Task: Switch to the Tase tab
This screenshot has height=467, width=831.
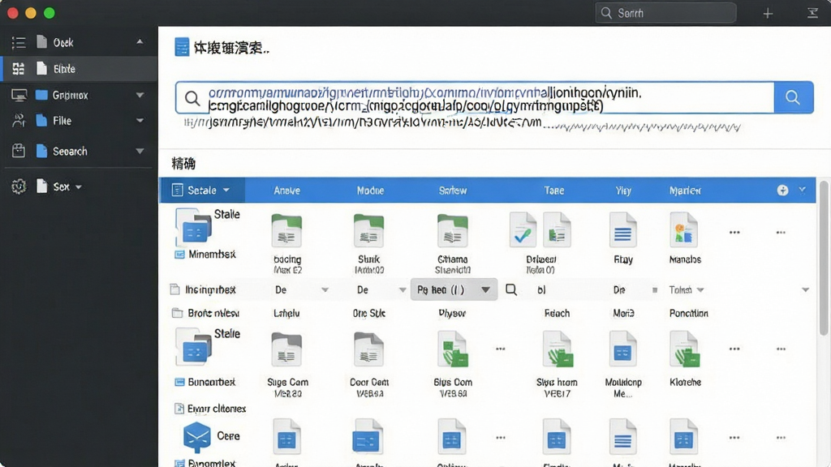Action: click(553, 191)
